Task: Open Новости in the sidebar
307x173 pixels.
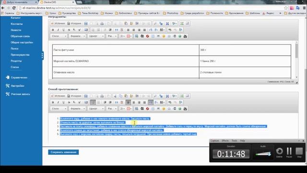Action: pos(16,30)
